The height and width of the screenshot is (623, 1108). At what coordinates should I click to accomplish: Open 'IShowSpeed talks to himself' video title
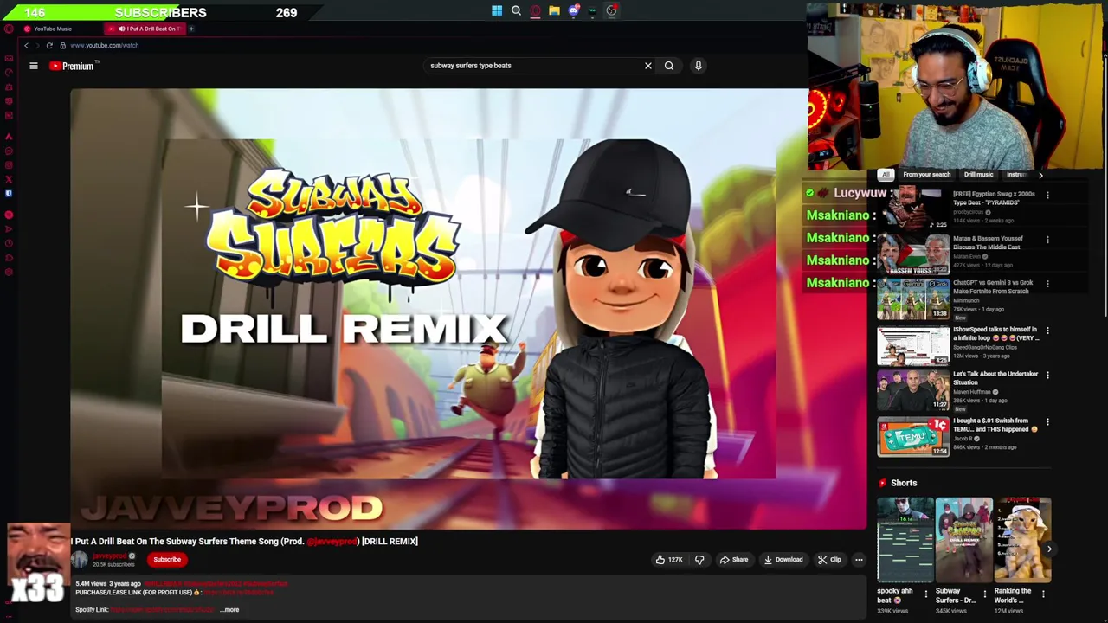pos(995,334)
